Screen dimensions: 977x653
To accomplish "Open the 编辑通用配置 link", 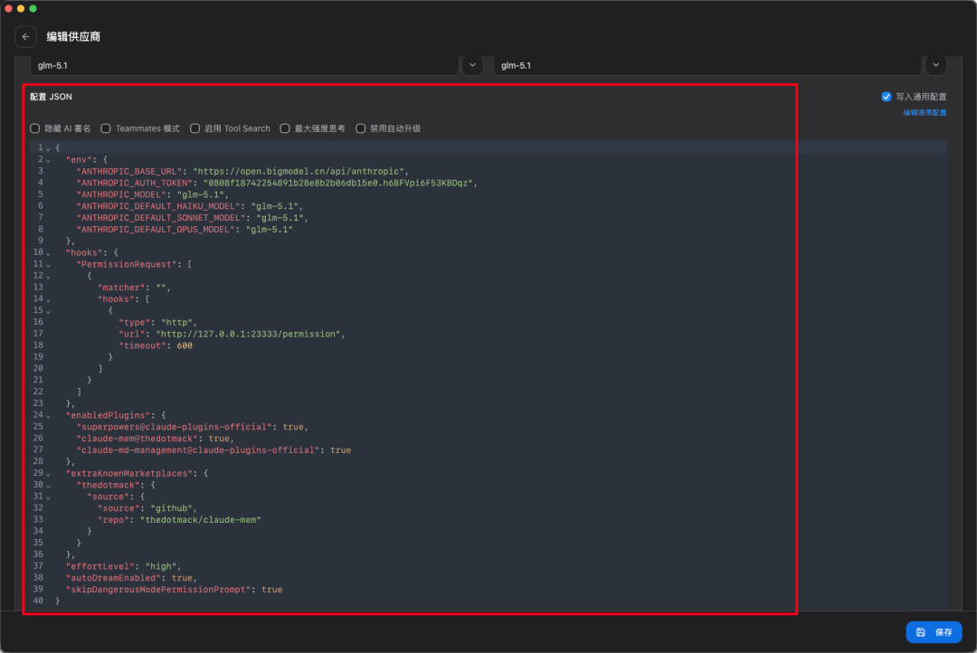I will [924, 113].
